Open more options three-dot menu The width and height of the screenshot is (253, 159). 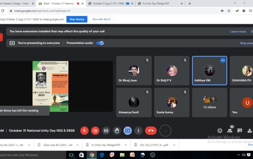[x=138, y=131]
